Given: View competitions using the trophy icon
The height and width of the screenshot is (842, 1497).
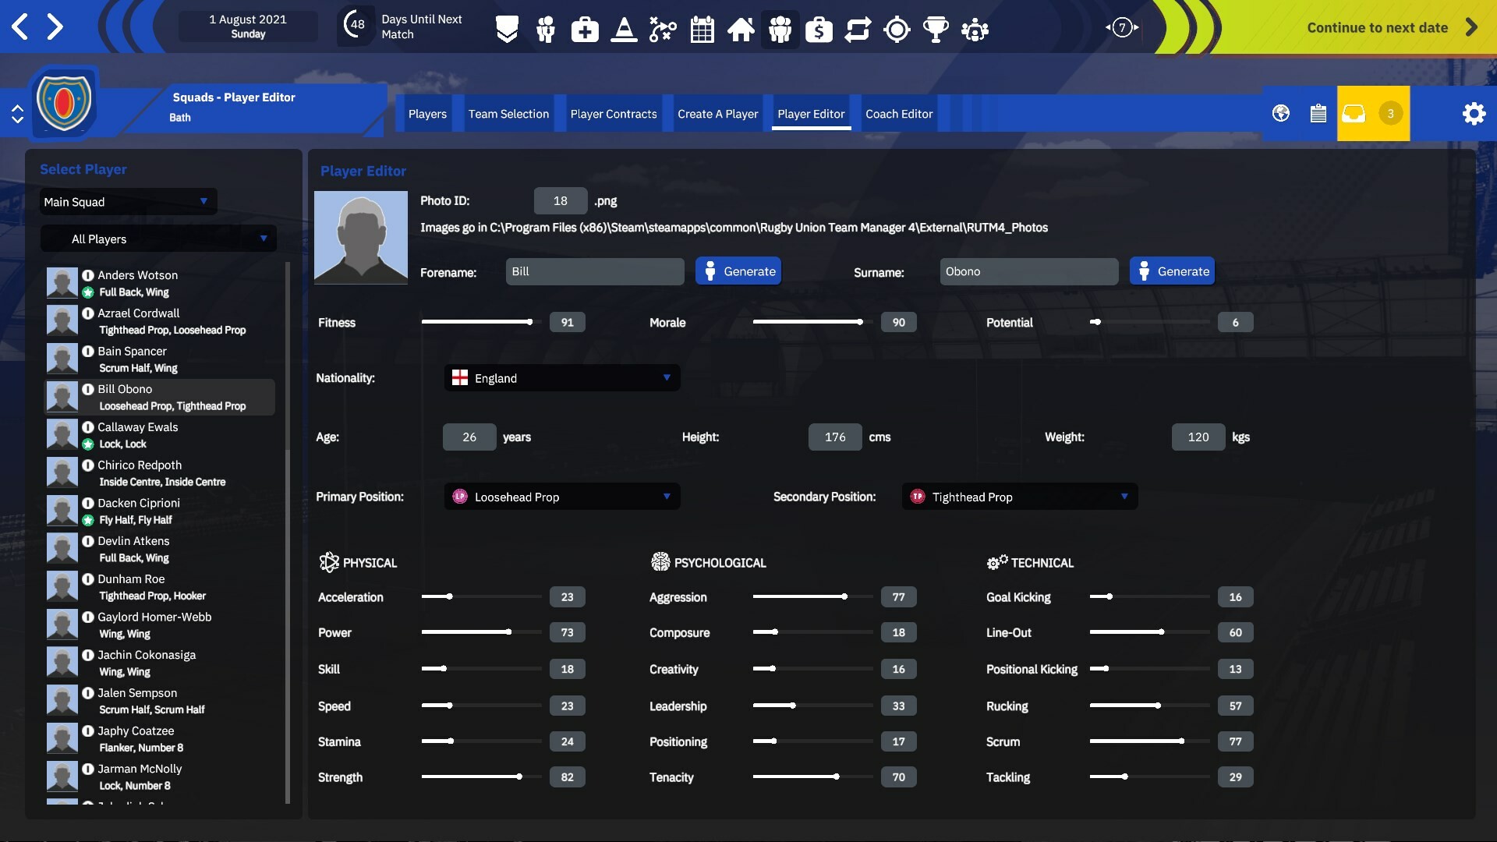Looking at the screenshot, I should click(936, 29).
